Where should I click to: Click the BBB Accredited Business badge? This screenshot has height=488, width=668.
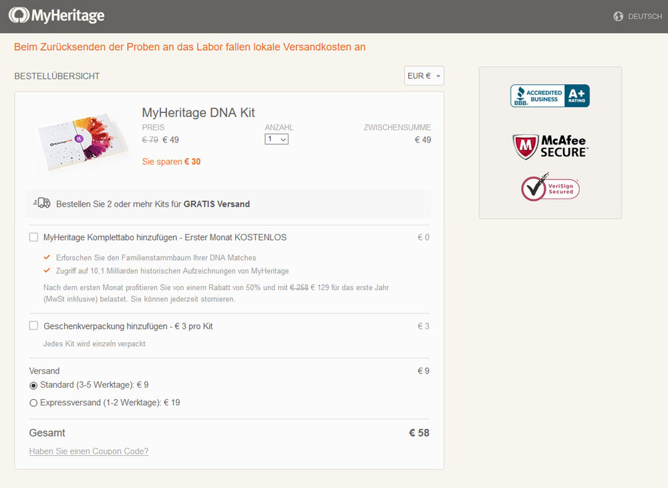(550, 96)
